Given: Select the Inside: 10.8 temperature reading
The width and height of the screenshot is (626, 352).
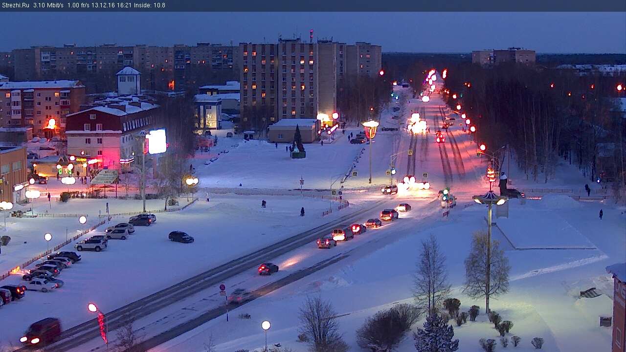Looking at the screenshot, I should pos(150,5).
